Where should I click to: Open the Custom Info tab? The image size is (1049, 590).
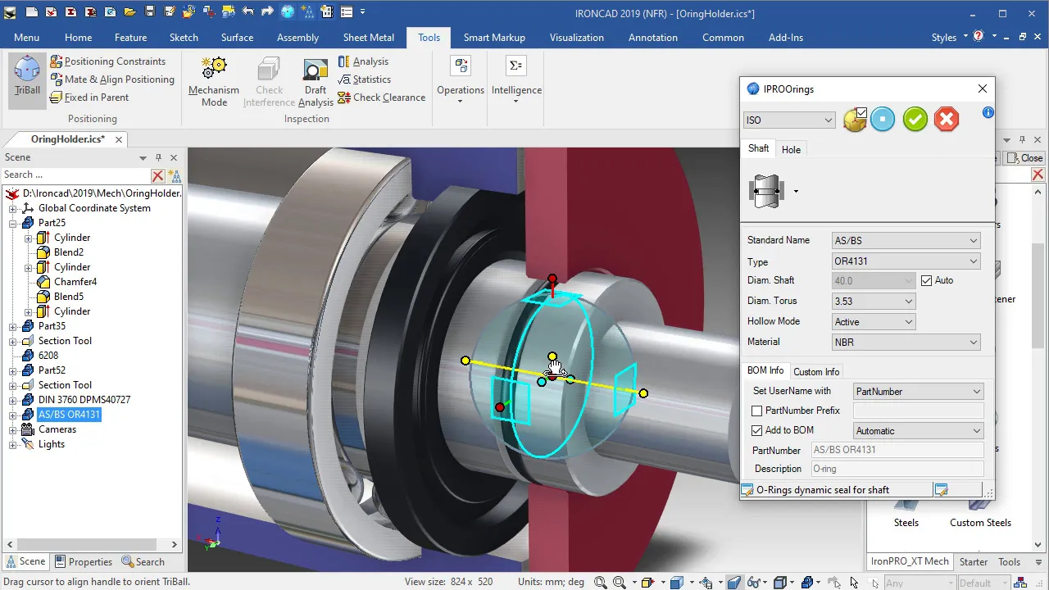pyautogui.click(x=816, y=372)
